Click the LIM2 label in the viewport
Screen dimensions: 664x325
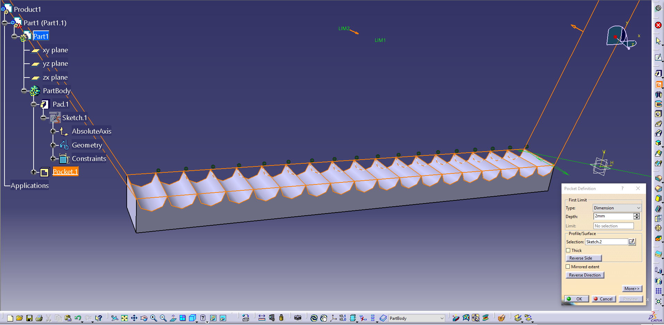344,28
